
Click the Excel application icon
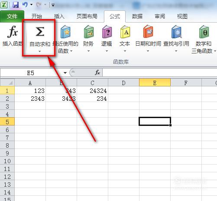click(4, 5)
